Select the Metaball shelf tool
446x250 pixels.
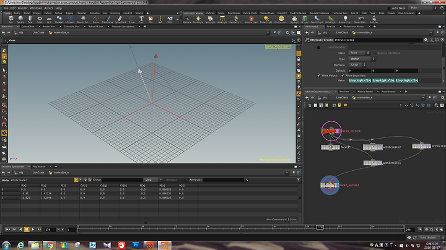click(59, 19)
